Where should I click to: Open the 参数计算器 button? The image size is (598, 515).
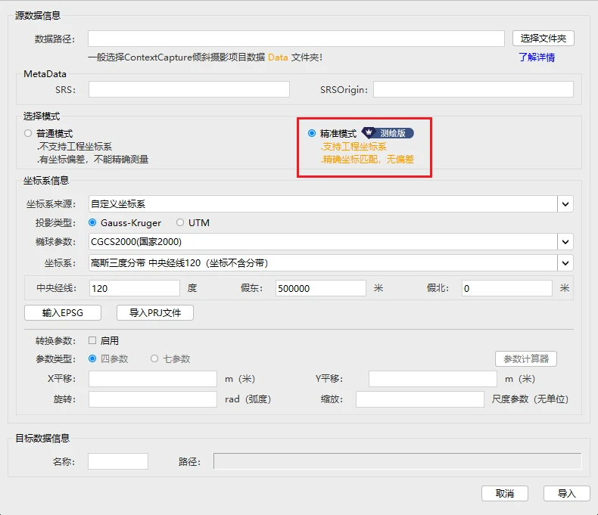[526, 358]
